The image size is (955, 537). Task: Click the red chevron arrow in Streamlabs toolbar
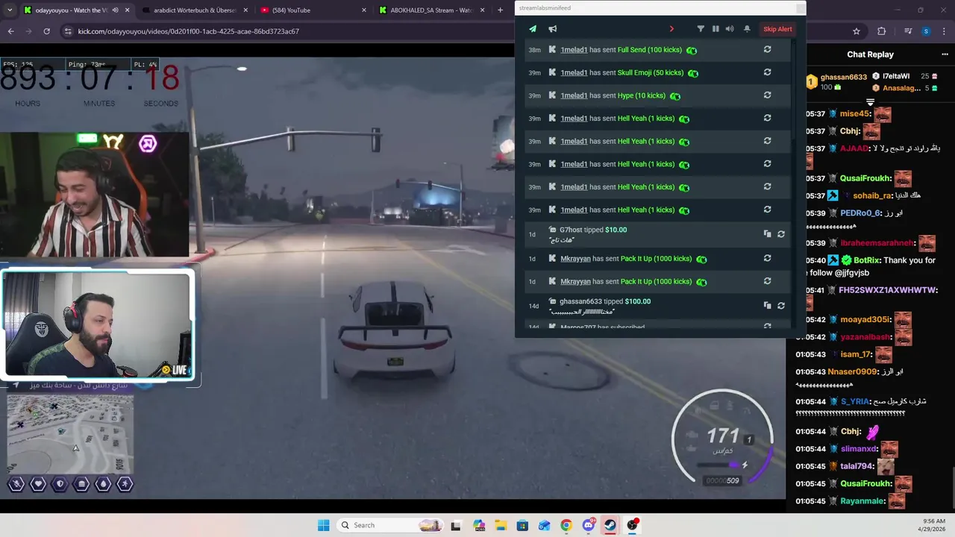pyautogui.click(x=671, y=29)
